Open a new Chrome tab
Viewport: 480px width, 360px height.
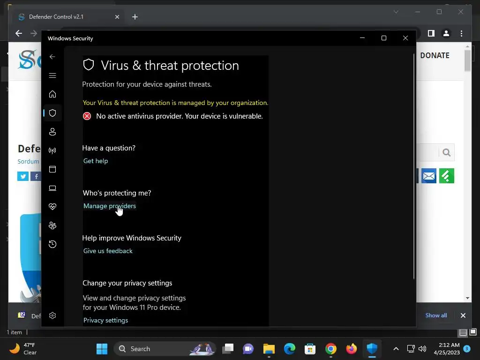pyautogui.click(x=135, y=17)
